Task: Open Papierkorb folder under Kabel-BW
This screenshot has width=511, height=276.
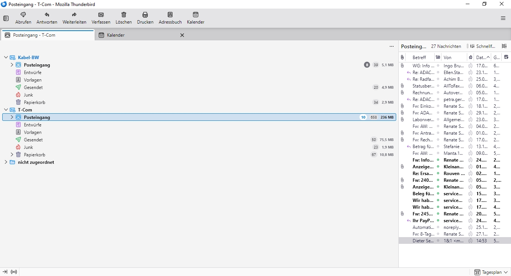Action: (34, 102)
